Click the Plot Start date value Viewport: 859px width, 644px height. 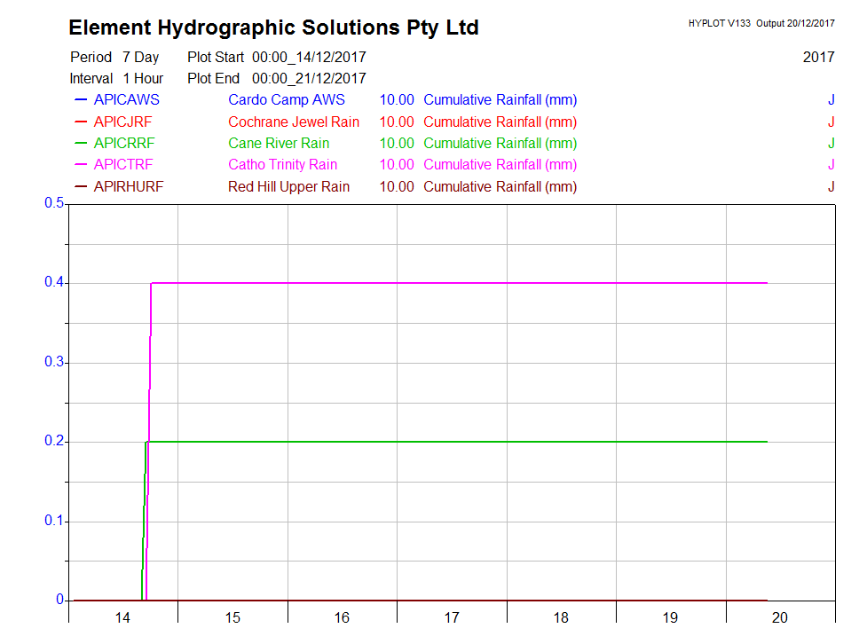pyautogui.click(x=309, y=57)
